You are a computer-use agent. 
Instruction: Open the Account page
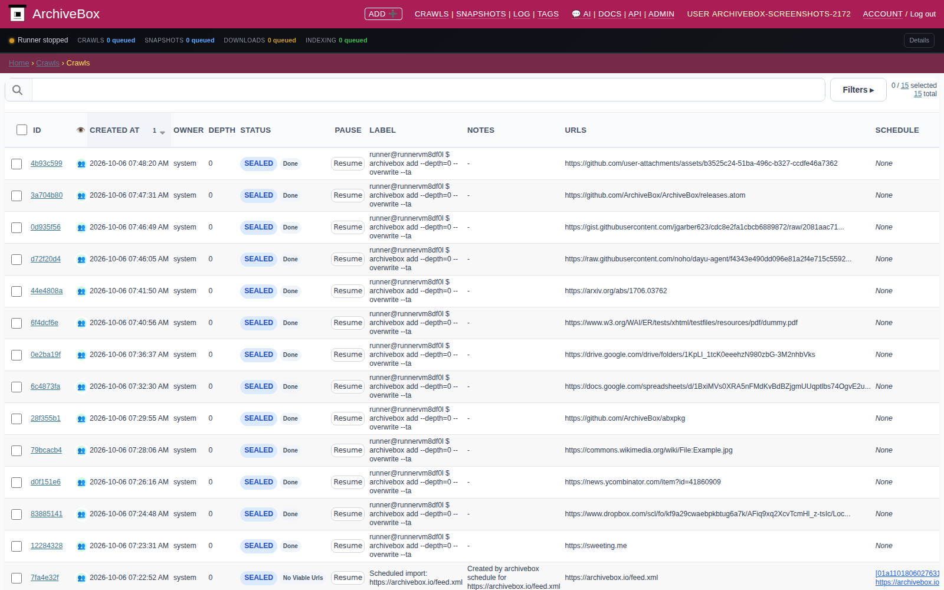pyautogui.click(x=883, y=14)
